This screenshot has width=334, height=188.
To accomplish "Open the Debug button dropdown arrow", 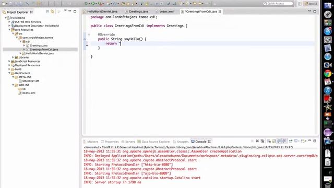I will click(89, 4).
